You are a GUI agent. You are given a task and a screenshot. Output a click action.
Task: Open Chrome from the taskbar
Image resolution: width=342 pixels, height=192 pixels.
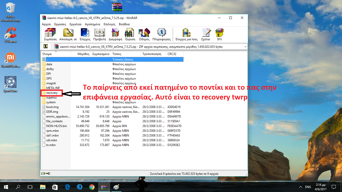point(92,187)
